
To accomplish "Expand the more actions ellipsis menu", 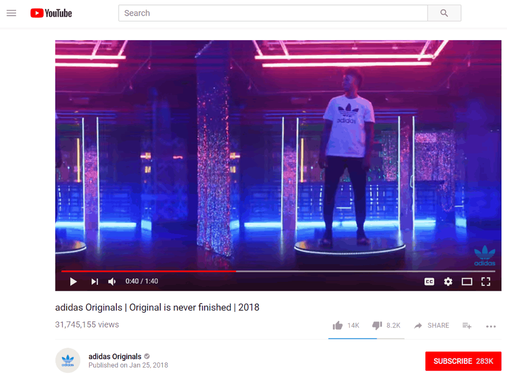I will (491, 326).
